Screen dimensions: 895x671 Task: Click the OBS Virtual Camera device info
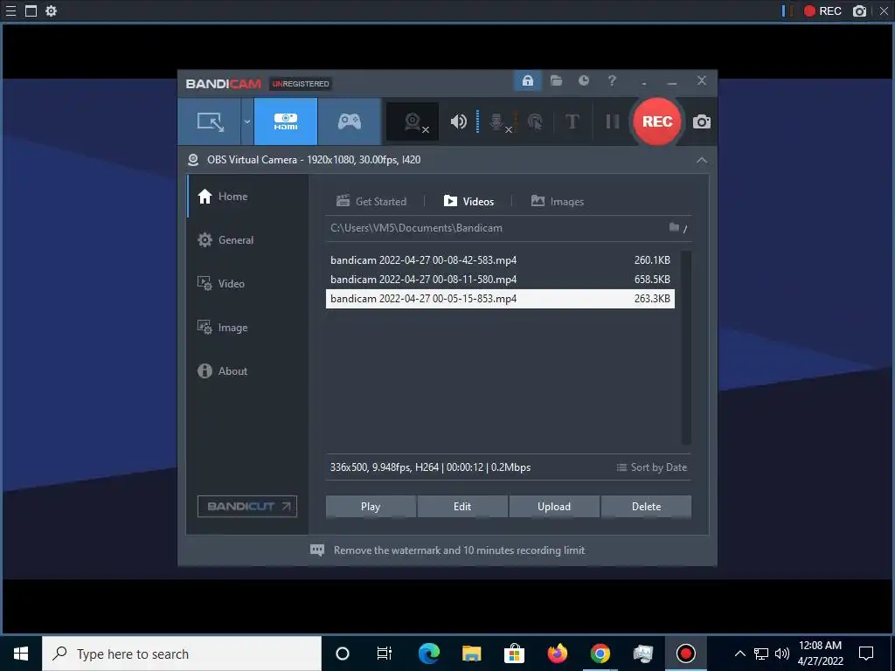pyautogui.click(x=314, y=160)
